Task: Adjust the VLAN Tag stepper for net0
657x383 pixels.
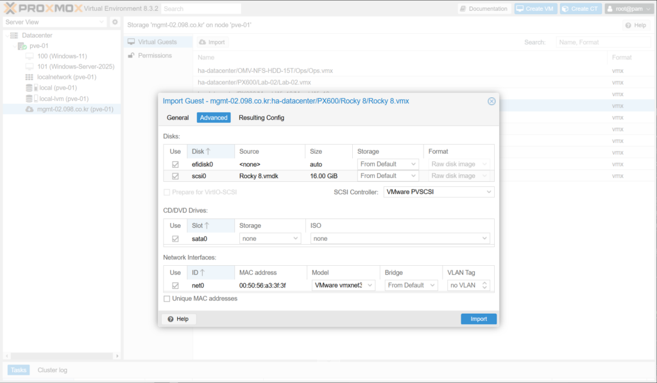Action: (x=485, y=286)
